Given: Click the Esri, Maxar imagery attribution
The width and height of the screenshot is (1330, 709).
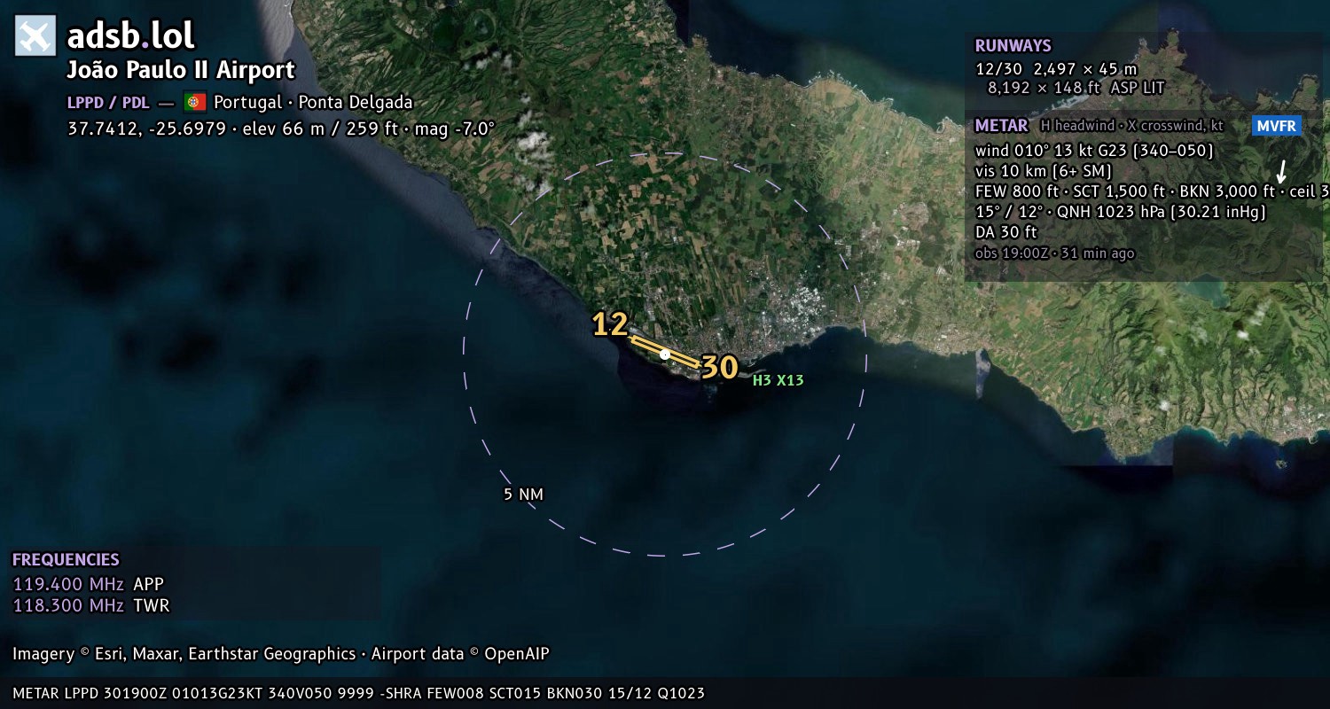Looking at the screenshot, I should [x=184, y=654].
